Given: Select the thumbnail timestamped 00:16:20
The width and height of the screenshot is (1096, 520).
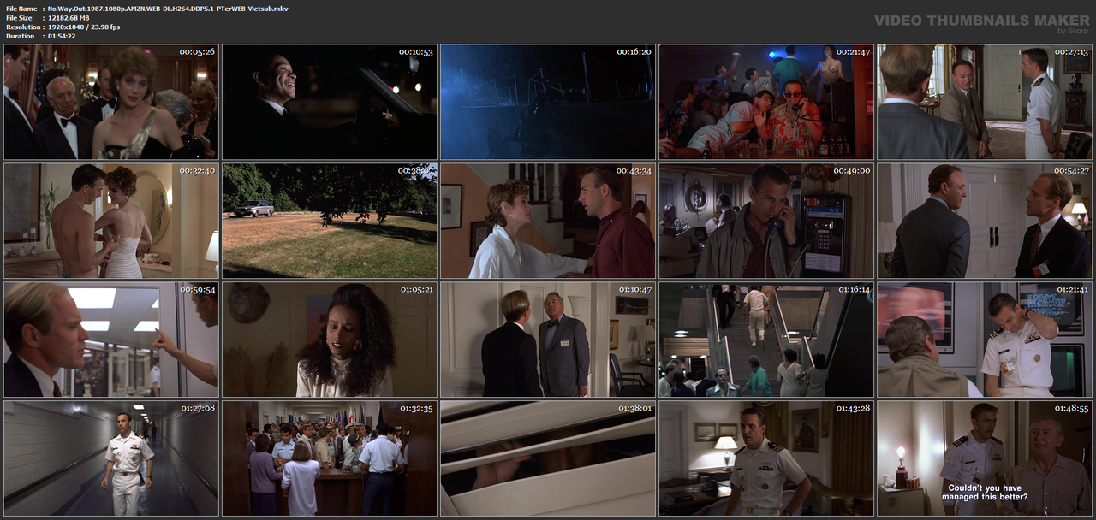Looking at the screenshot, I should (548, 102).
